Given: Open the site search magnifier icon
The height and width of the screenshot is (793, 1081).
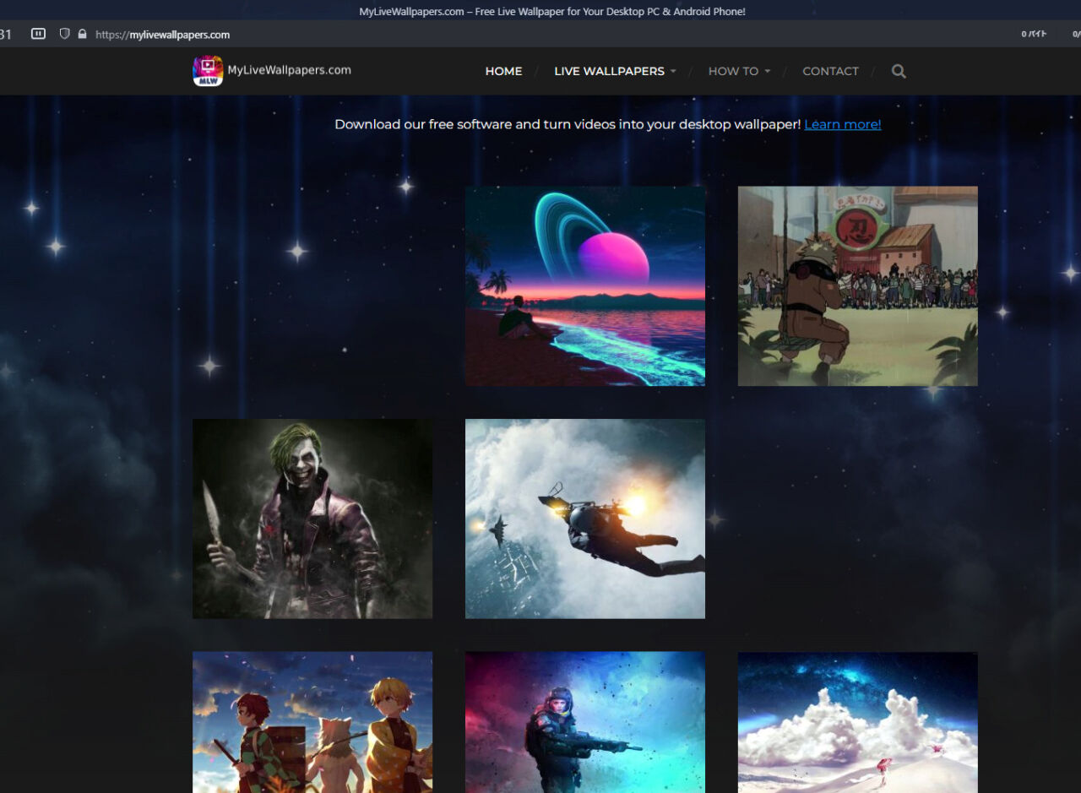Looking at the screenshot, I should pos(899,71).
